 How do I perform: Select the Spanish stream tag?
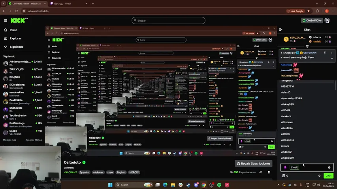point(84,172)
